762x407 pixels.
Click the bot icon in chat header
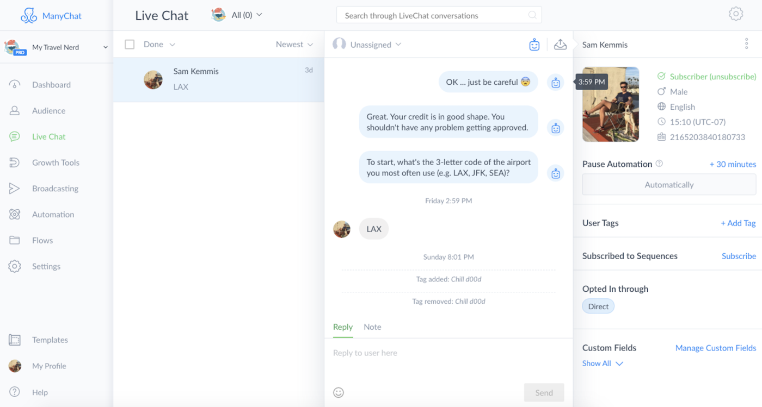[x=534, y=45]
